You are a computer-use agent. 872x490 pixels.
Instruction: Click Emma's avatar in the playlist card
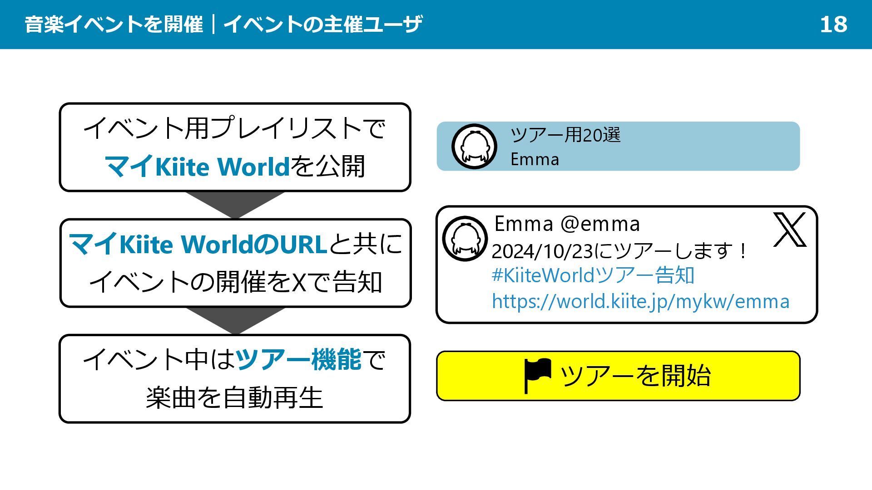point(474,147)
